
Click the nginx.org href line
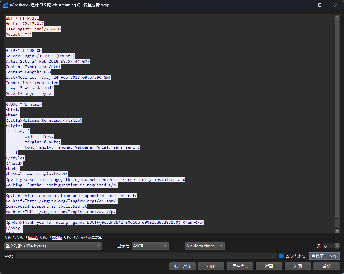click(x=62, y=201)
